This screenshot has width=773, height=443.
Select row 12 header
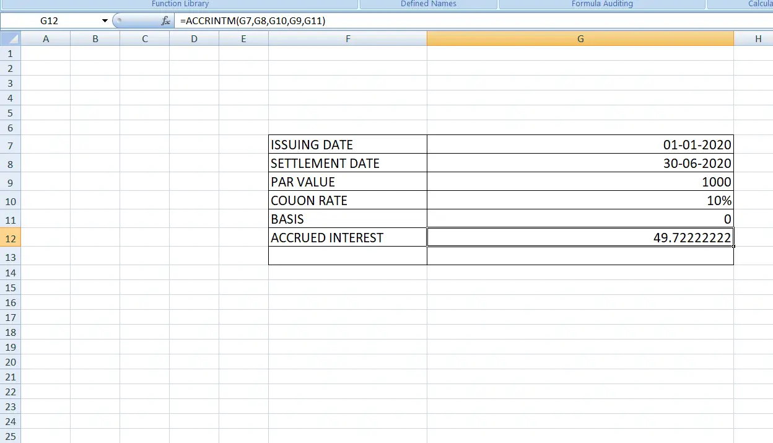point(10,237)
